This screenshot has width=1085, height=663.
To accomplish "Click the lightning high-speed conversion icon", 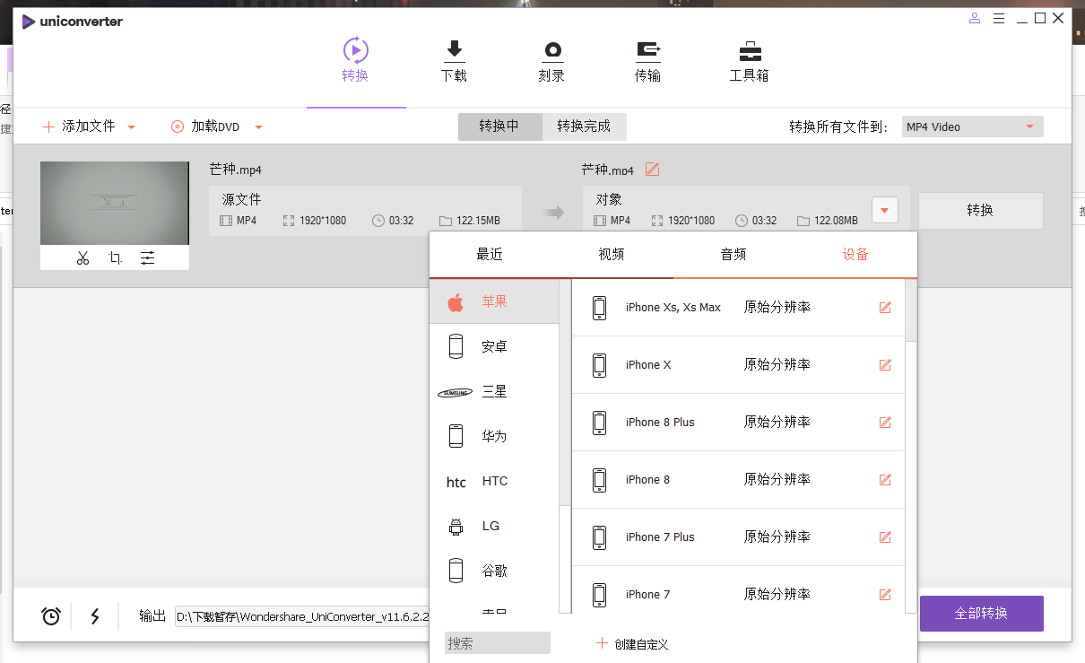I will [95, 615].
